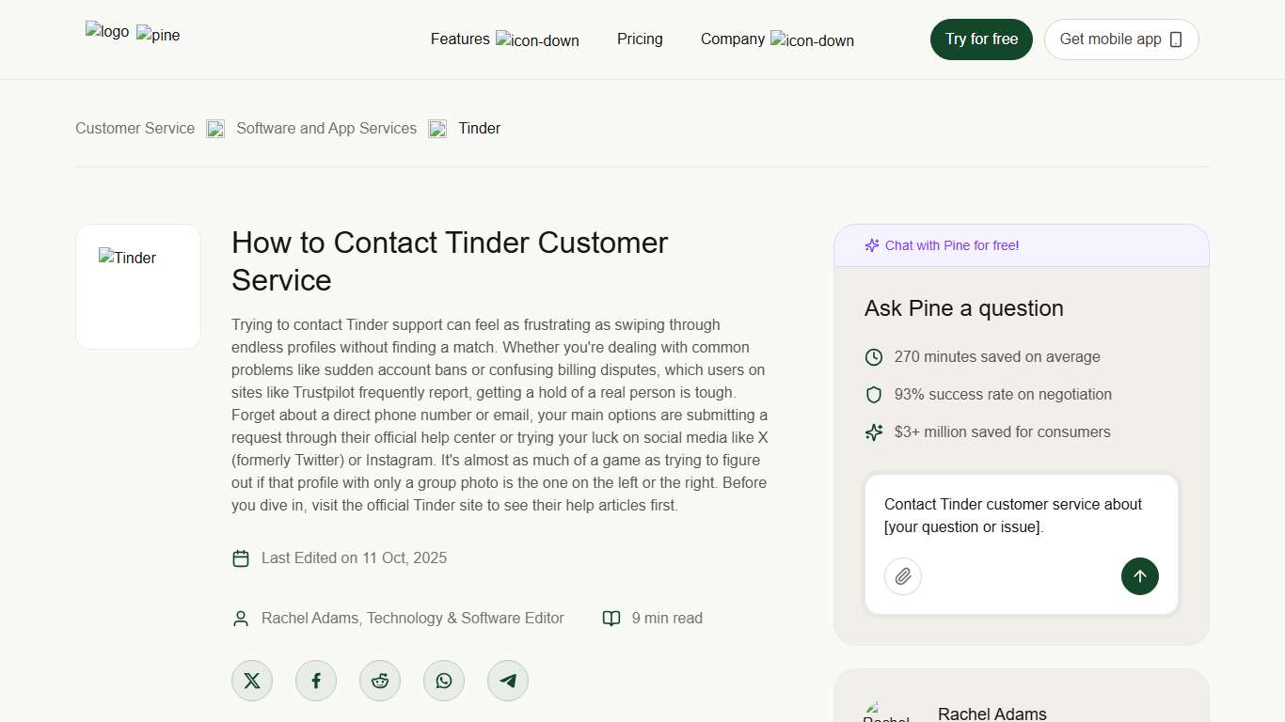Viewport: 1285px width, 722px height.
Task: Expand the Company dropdown menu
Action: coord(732,39)
